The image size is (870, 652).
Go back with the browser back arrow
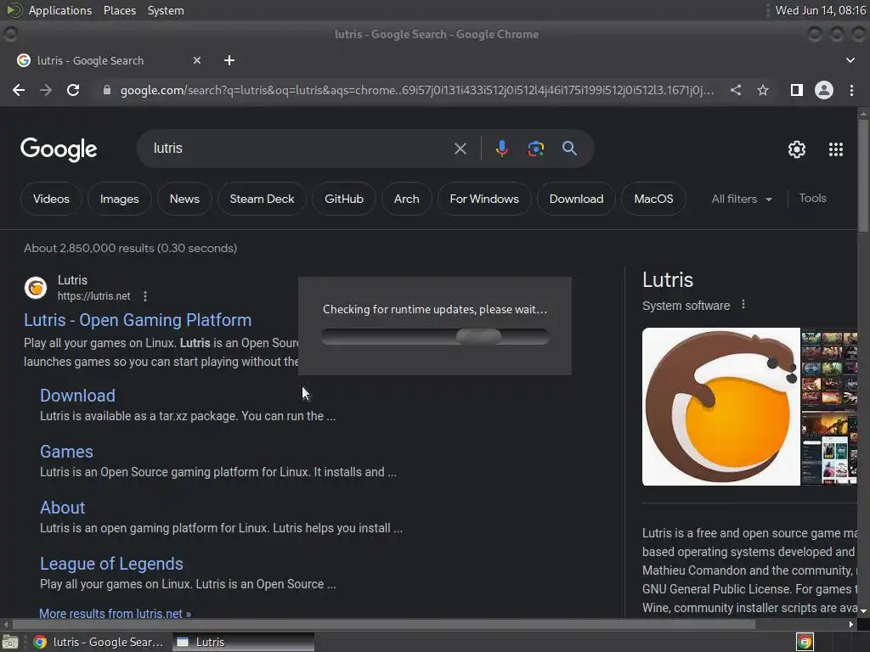[19, 90]
